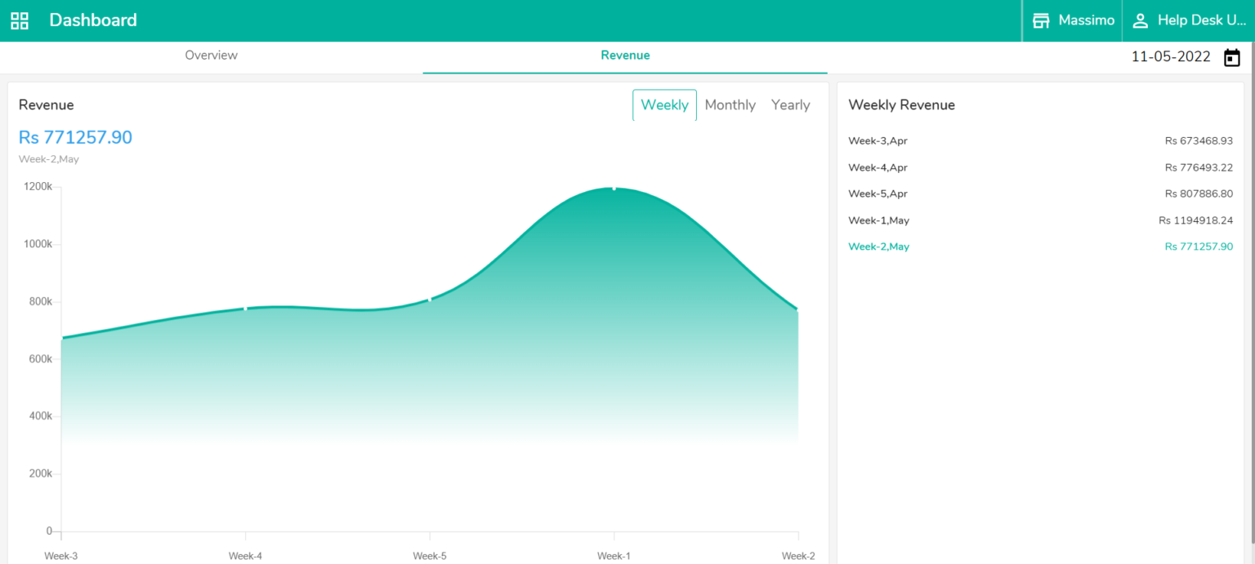Image resolution: width=1255 pixels, height=564 pixels.
Task: Switch chart to Yearly view
Action: point(791,104)
